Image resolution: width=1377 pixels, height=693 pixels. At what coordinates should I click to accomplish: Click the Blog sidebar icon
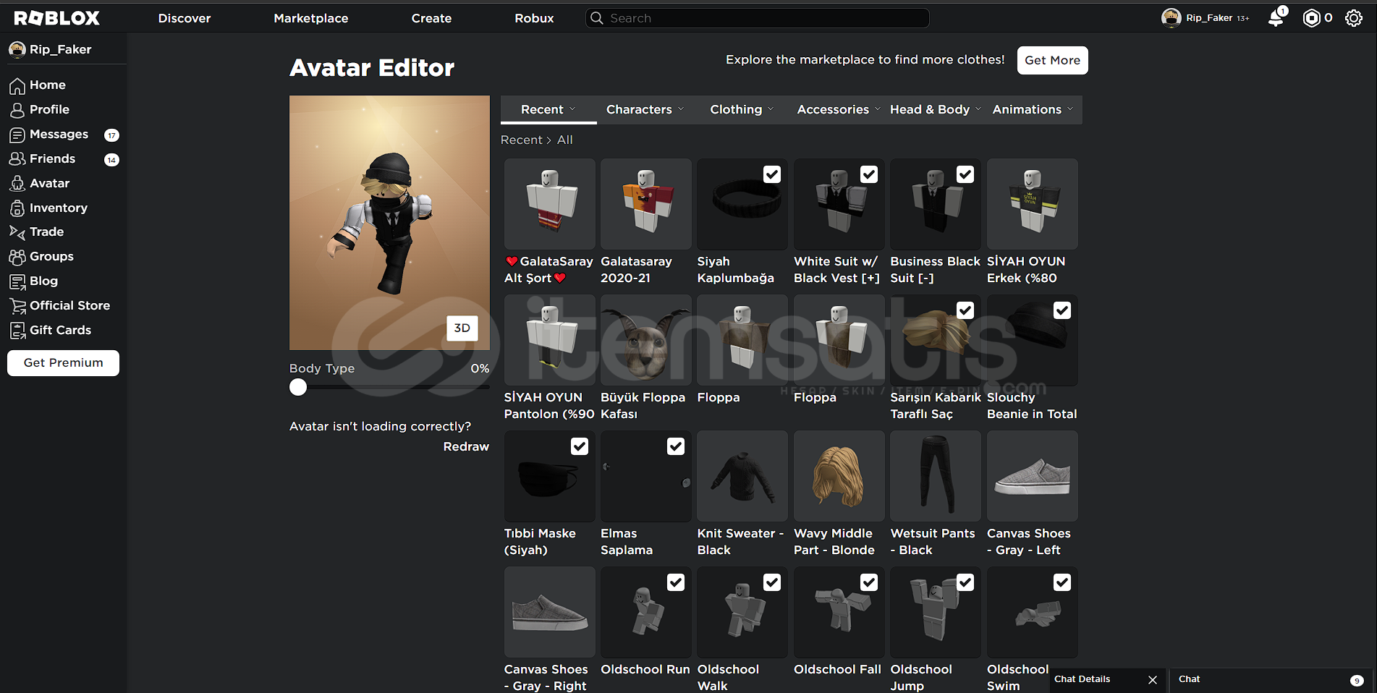click(17, 281)
